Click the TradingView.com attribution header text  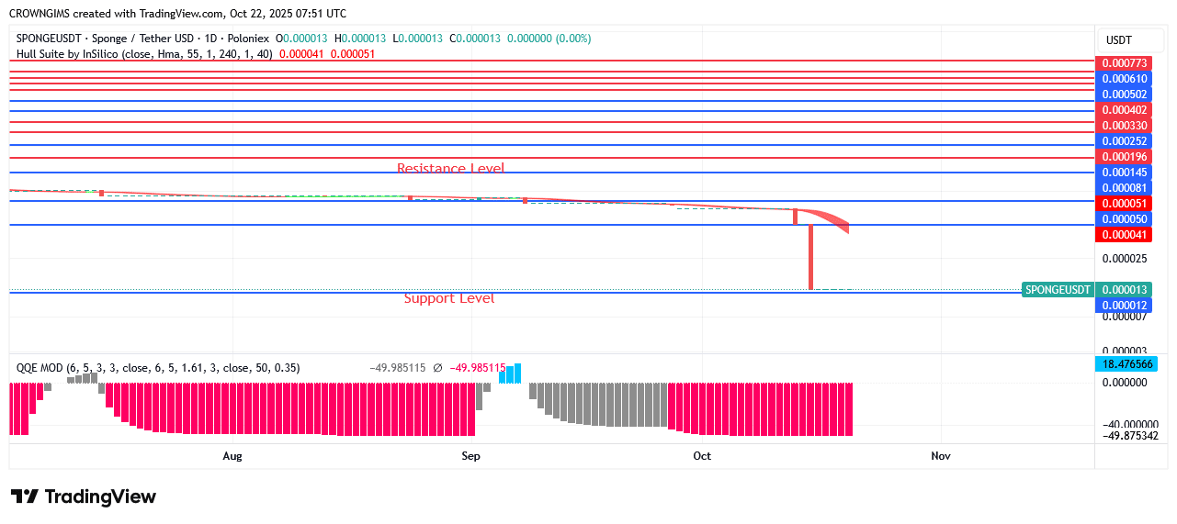[179, 14]
